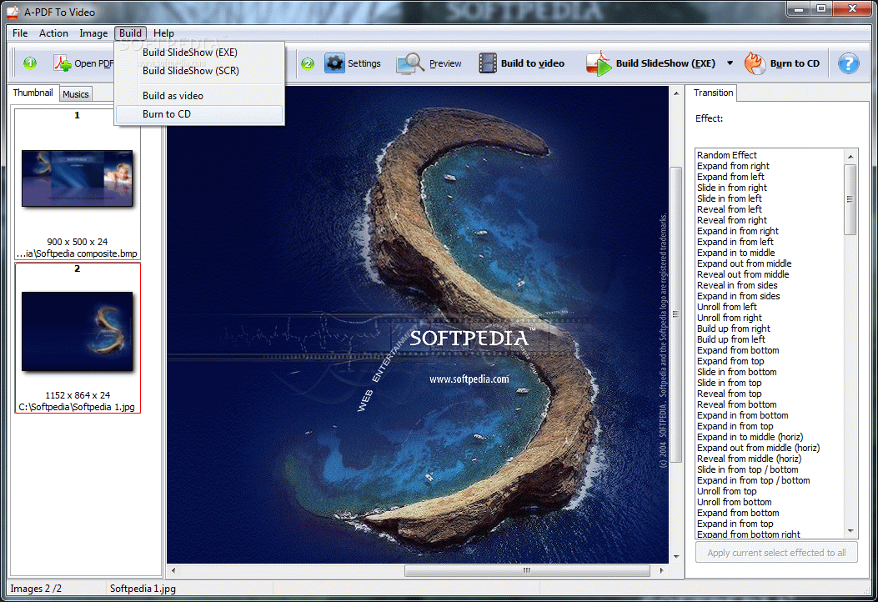Image resolution: width=878 pixels, height=602 pixels.
Task: Click the Preview magnifier icon
Action: click(410, 63)
